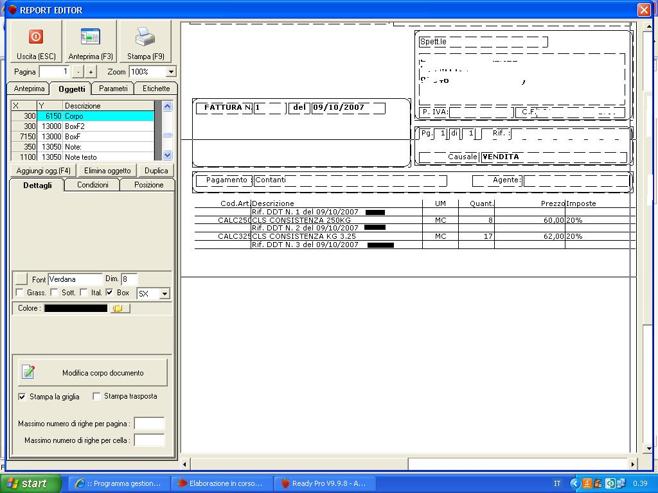
Task: Switch to the Oggetti tab
Action: click(x=72, y=89)
